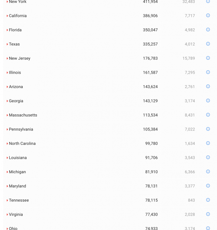Image resolution: width=217 pixels, height=230 pixels.
Task: Click the info icon in Texas row
Action: click(x=208, y=44)
